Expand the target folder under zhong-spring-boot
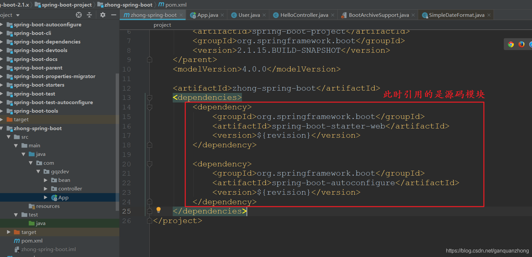Screen dimensions: 532x257 pyautogui.click(x=9, y=232)
